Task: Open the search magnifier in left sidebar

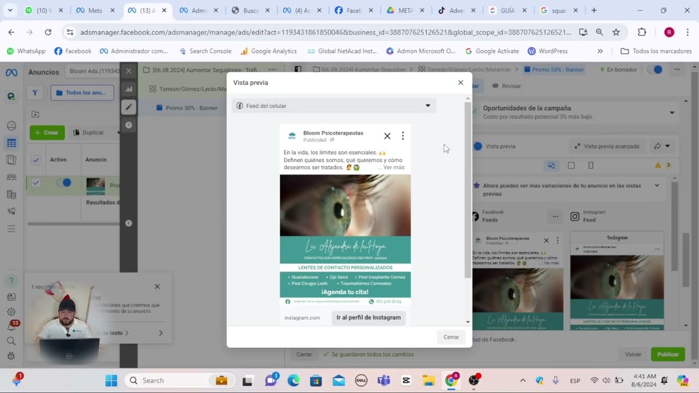Action: click(x=11, y=341)
